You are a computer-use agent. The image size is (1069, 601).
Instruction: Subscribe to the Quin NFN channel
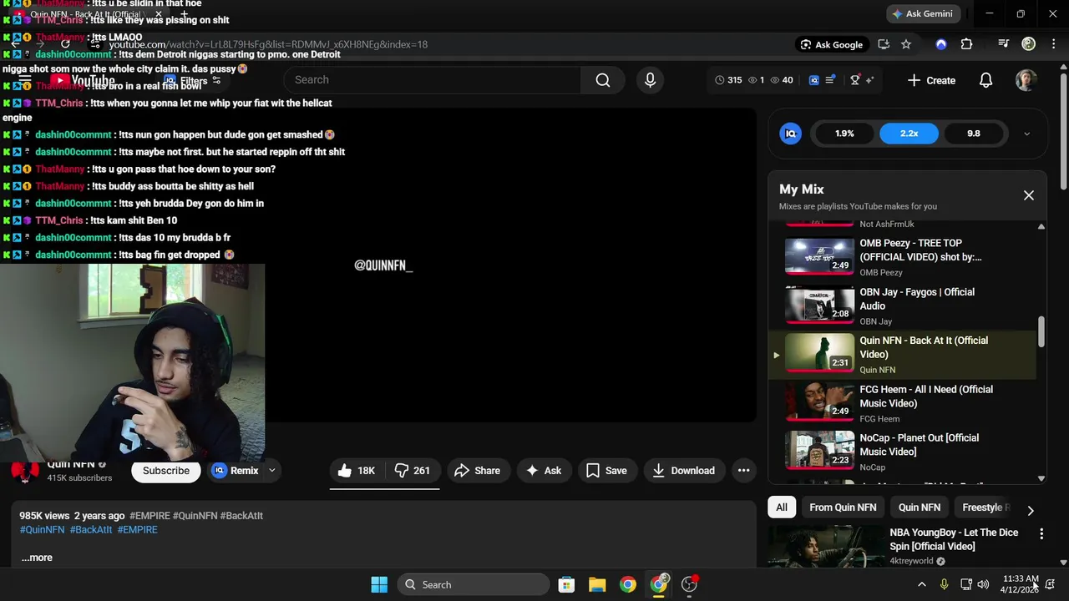point(166,471)
